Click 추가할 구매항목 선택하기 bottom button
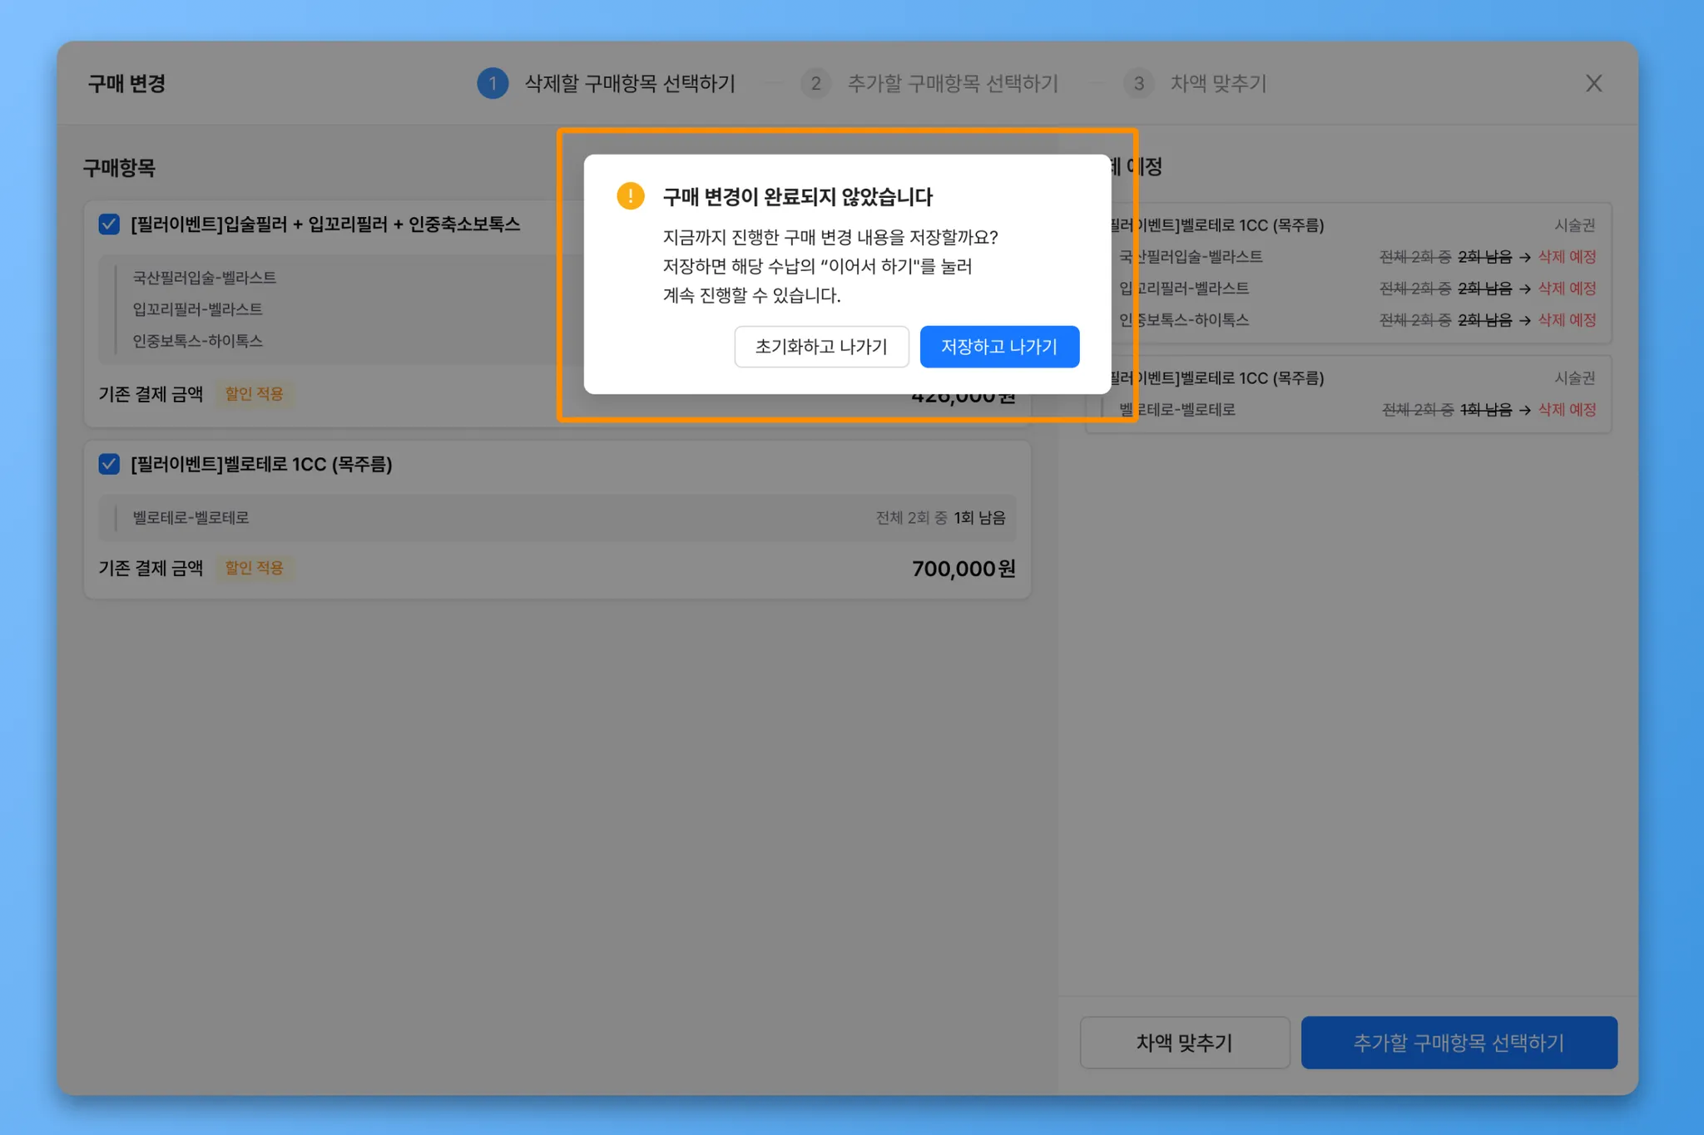 1459,1042
